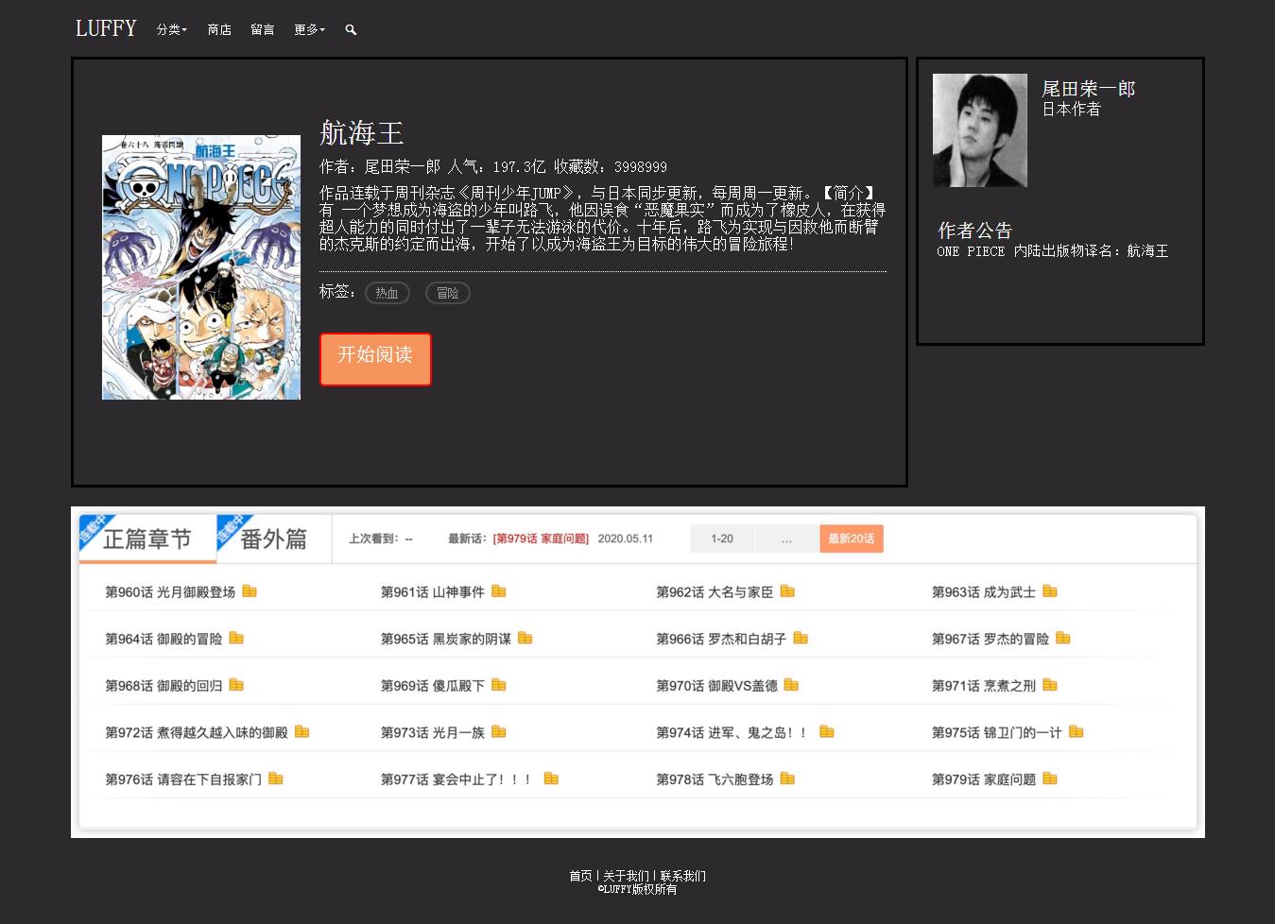This screenshot has width=1275, height=924.
Task: Open chapter 第960话 光月御殿登场
Action: click(x=170, y=592)
